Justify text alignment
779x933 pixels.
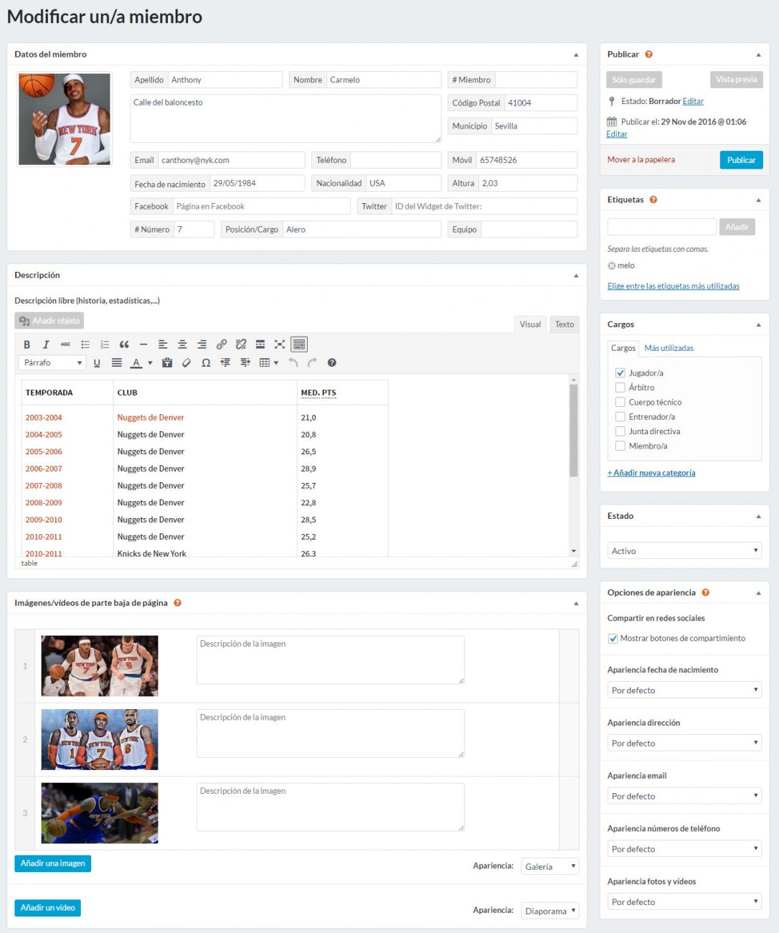[116, 362]
